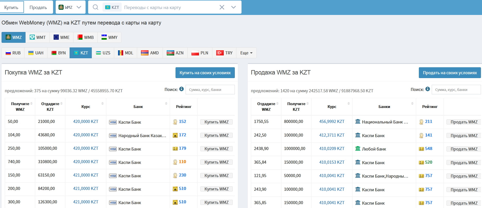
Task: Select the WME currency tab
Action: pos(62,37)
